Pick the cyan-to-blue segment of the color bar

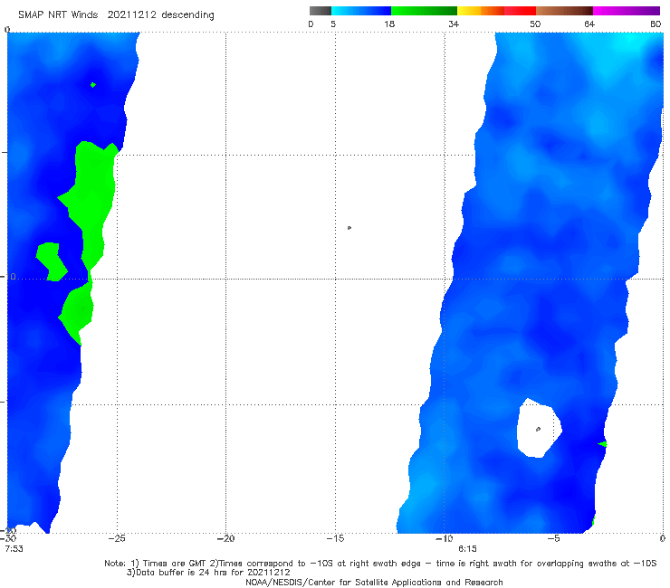coord(361,11)
